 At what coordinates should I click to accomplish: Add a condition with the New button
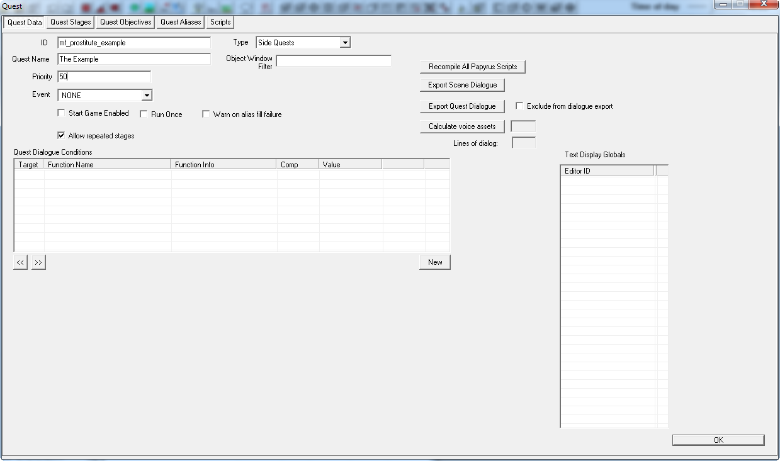435,262
